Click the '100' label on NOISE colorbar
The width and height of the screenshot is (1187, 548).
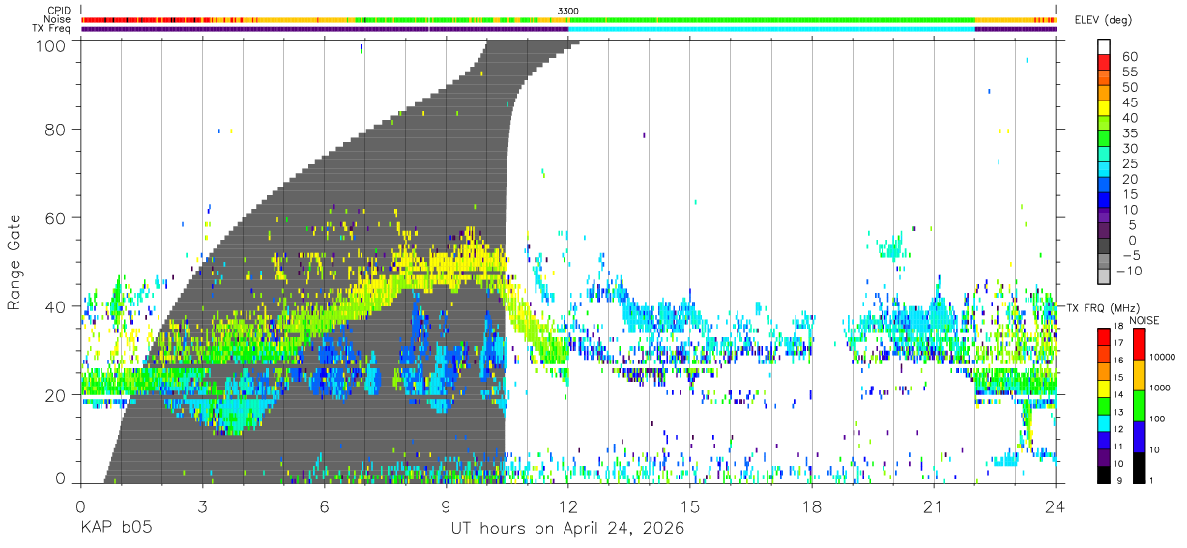tap(1157, 418)
